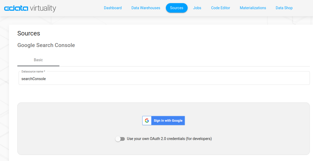Click the 'Google Search Console' subtitle

[46, 45]
